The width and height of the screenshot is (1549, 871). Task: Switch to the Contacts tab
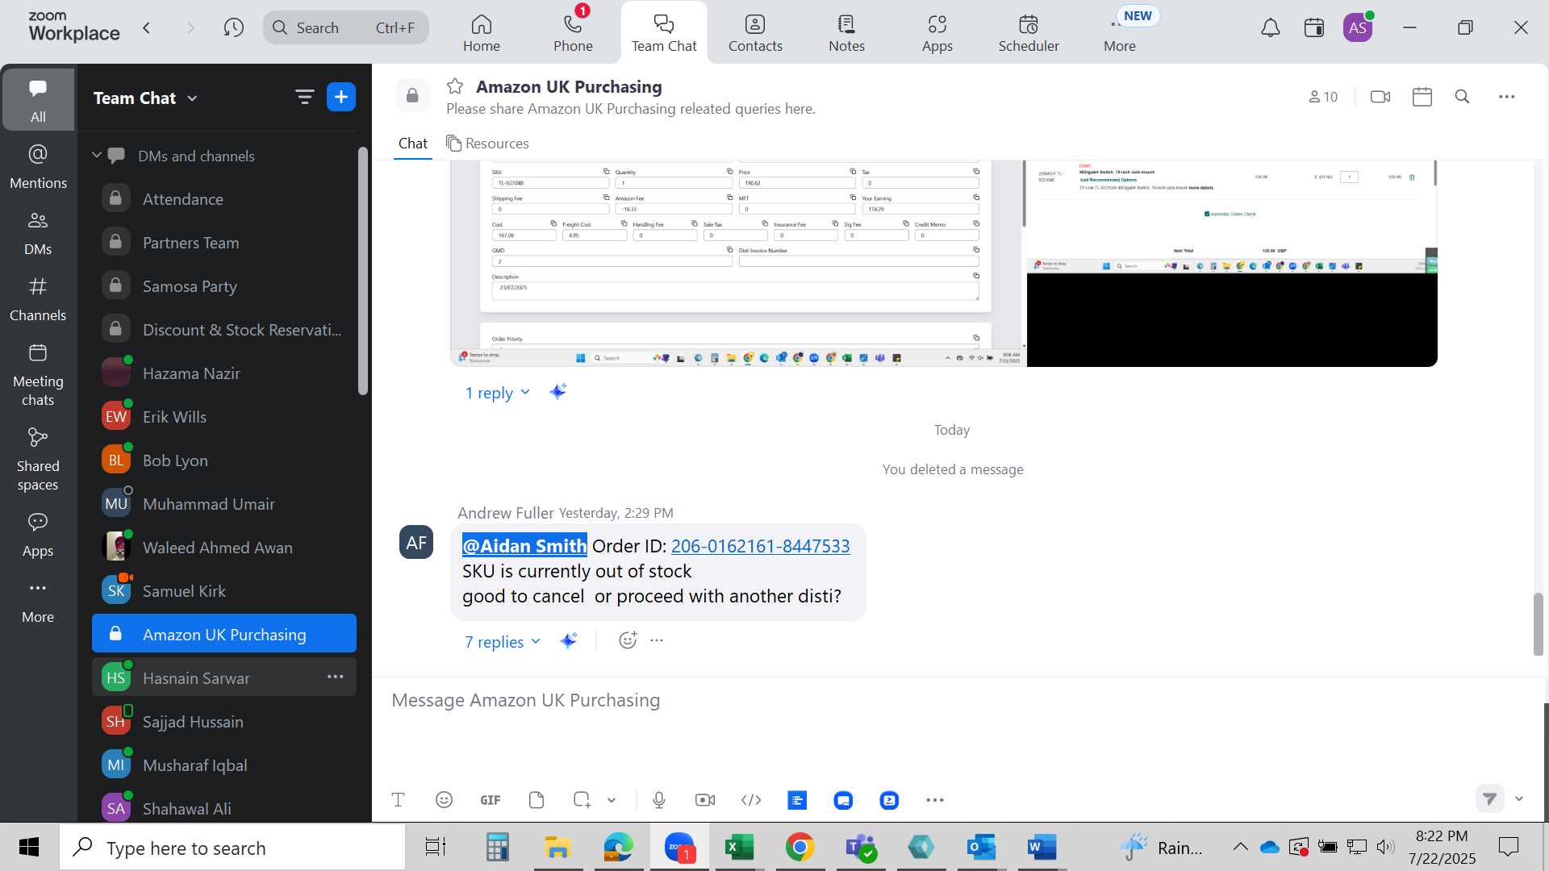click(x=755, y=33)
